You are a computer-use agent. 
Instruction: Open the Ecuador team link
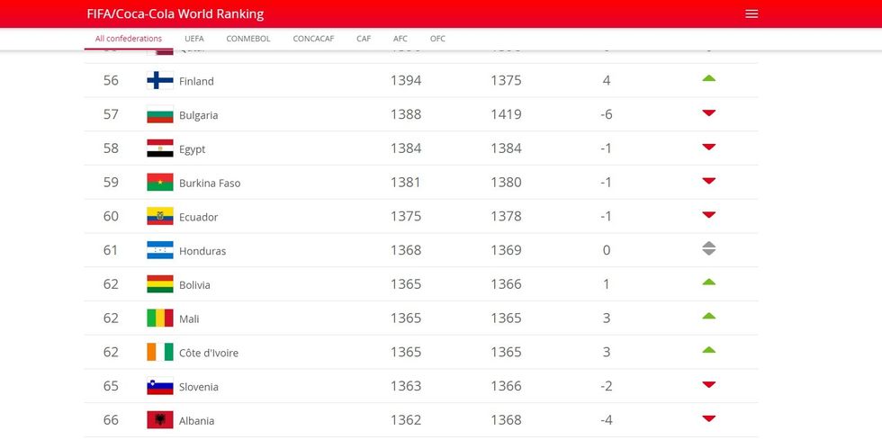coord(198,217)
